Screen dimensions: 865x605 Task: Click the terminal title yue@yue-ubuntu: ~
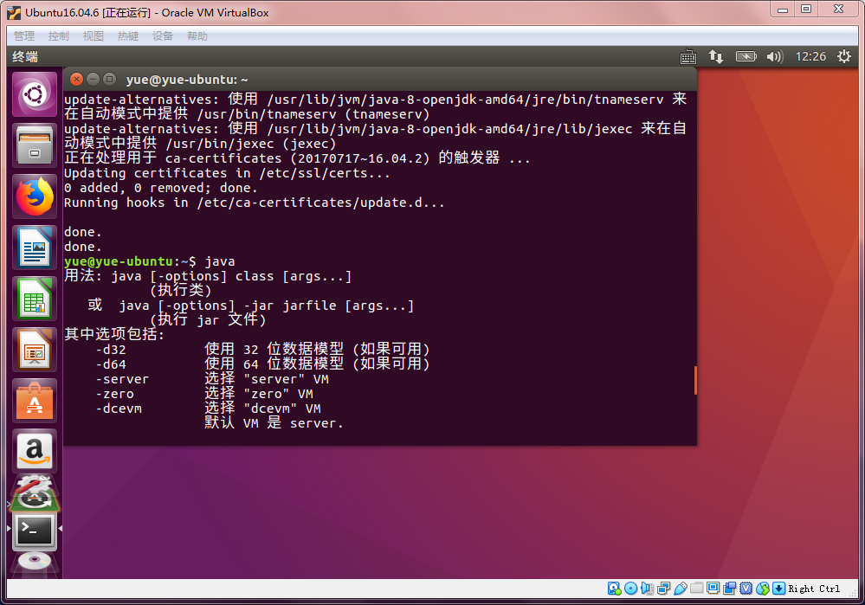click(187, 80)
